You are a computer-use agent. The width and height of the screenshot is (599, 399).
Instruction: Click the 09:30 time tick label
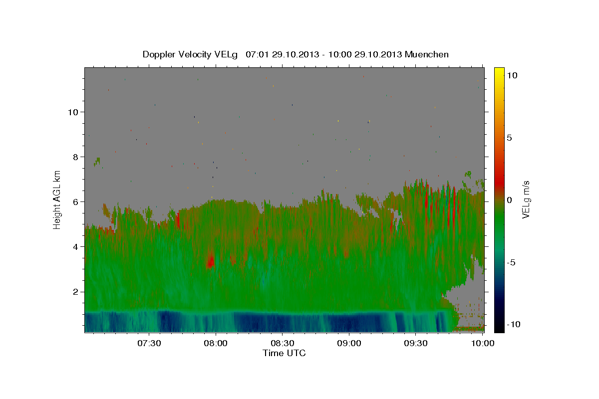[416, 343]
